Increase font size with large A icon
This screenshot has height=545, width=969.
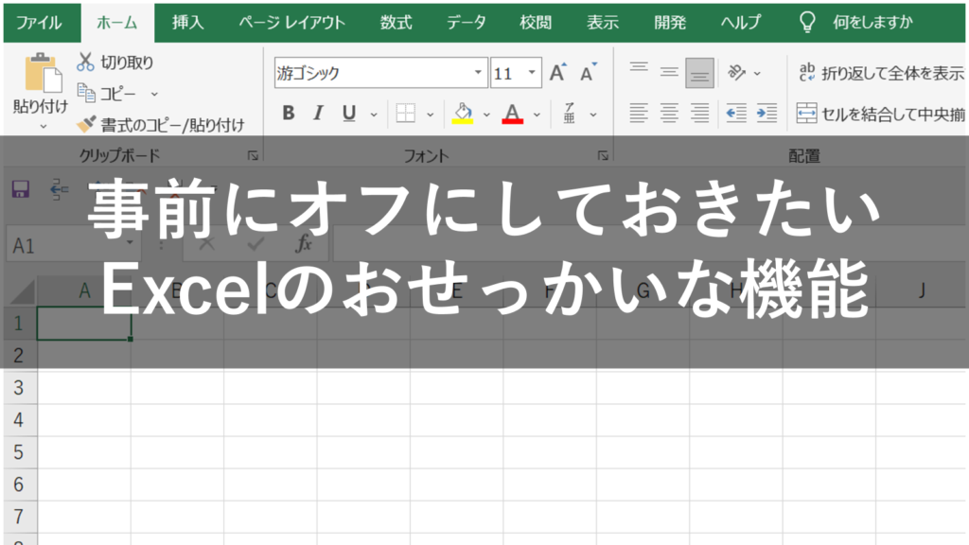pyautogui.click(x=558, y=73)
